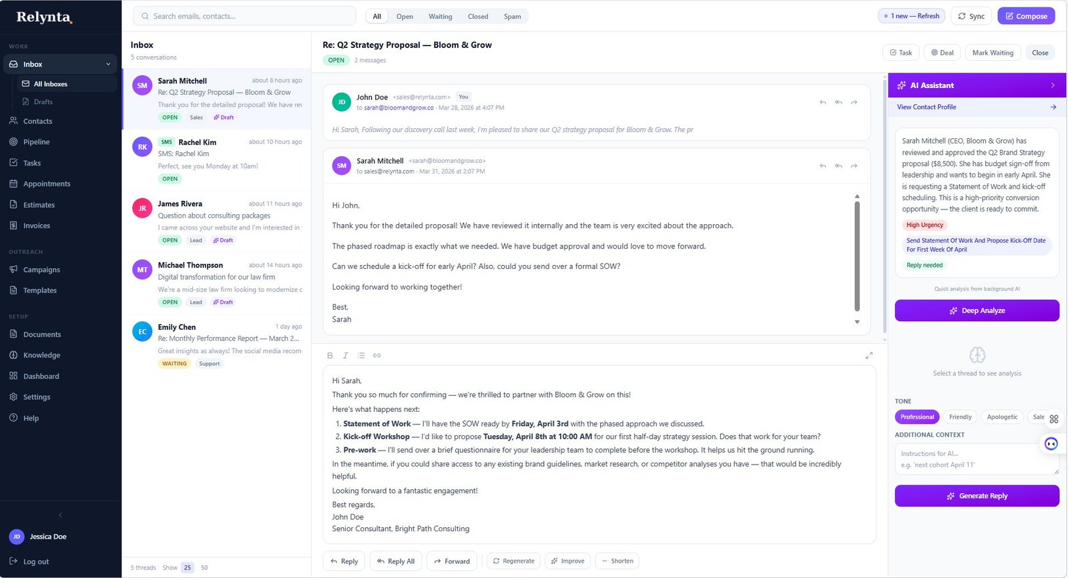Show 25 threads per page

click(x=188, y=568)
